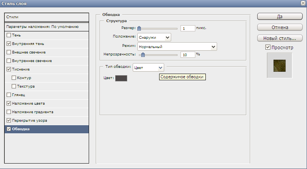Viewport: 307px width, 169px height.
Task: Open the Внутренняя тень settings row
Action: point(47,44)
